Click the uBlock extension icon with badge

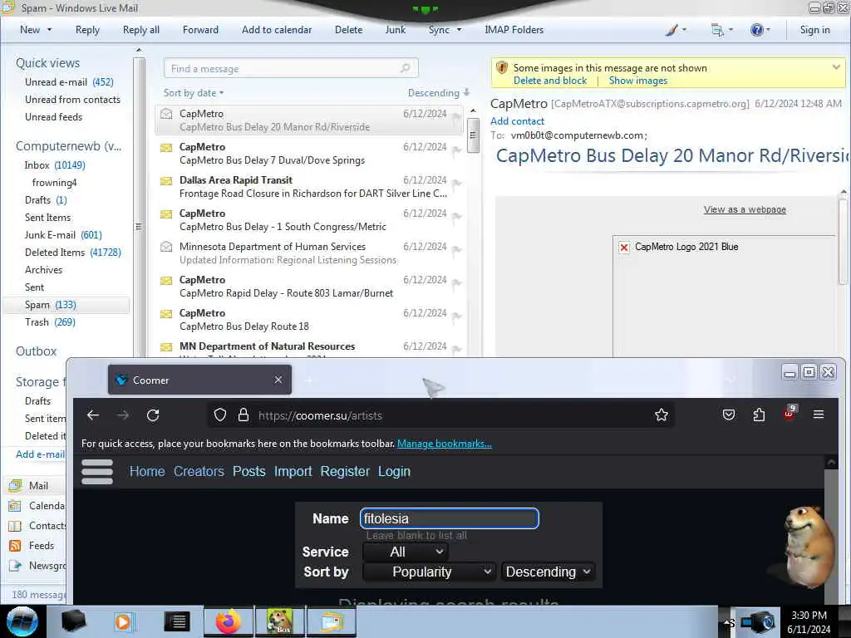pos(790,414)
